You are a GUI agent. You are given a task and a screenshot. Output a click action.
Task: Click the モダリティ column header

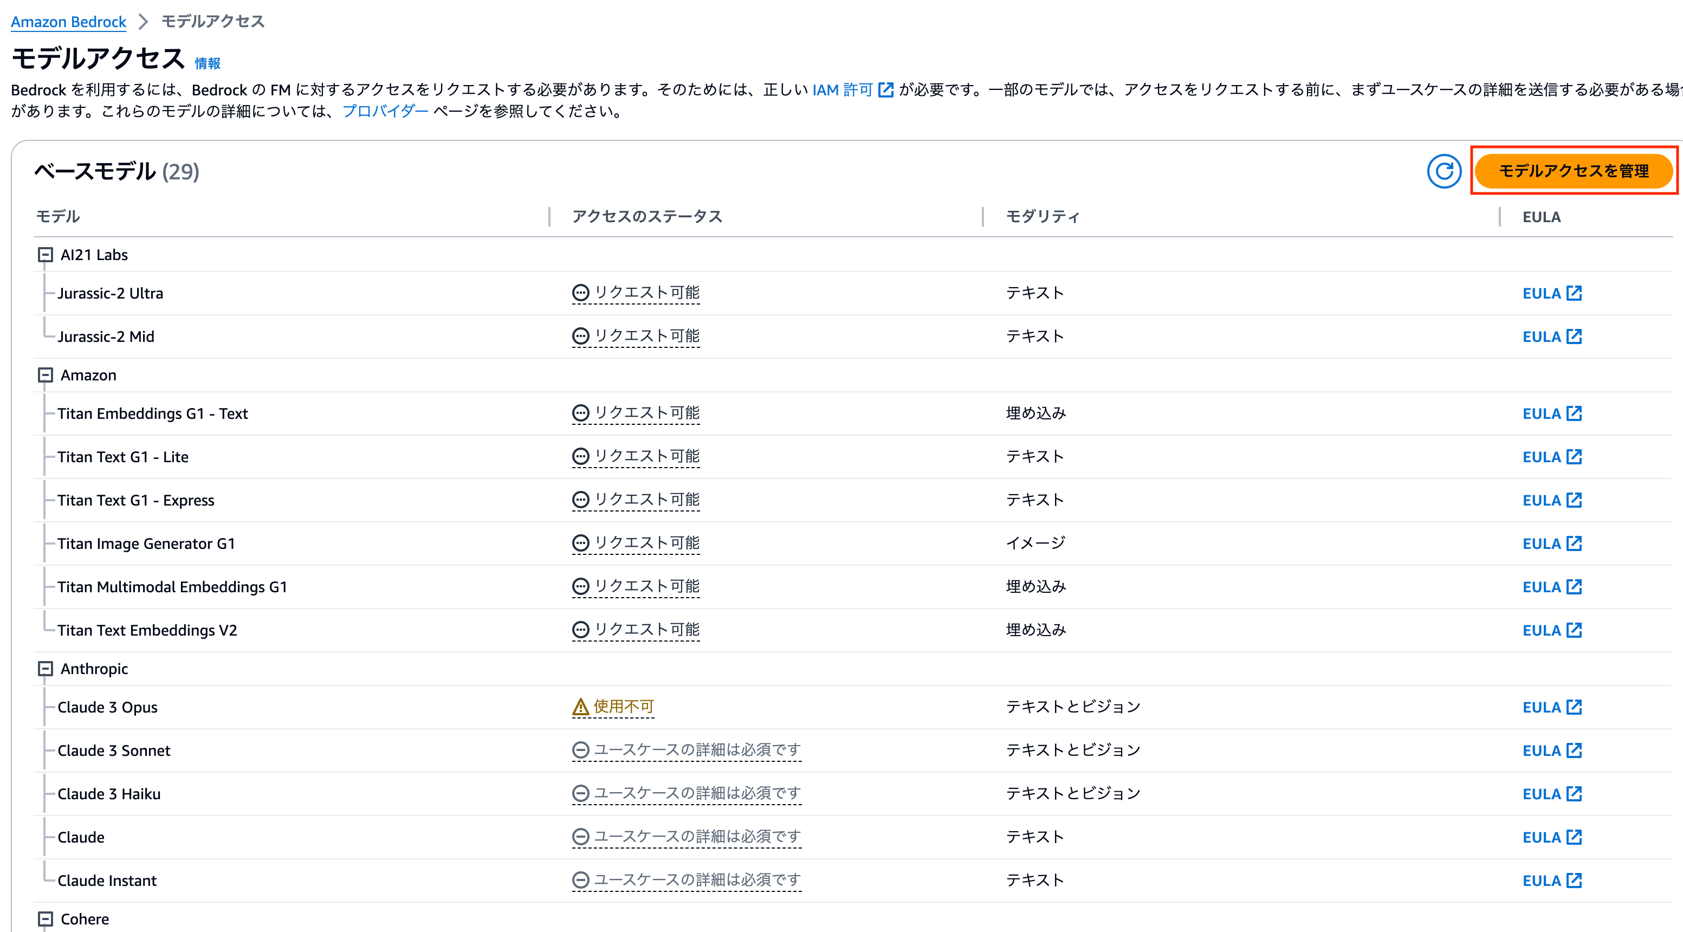[x=1042, y=216]
